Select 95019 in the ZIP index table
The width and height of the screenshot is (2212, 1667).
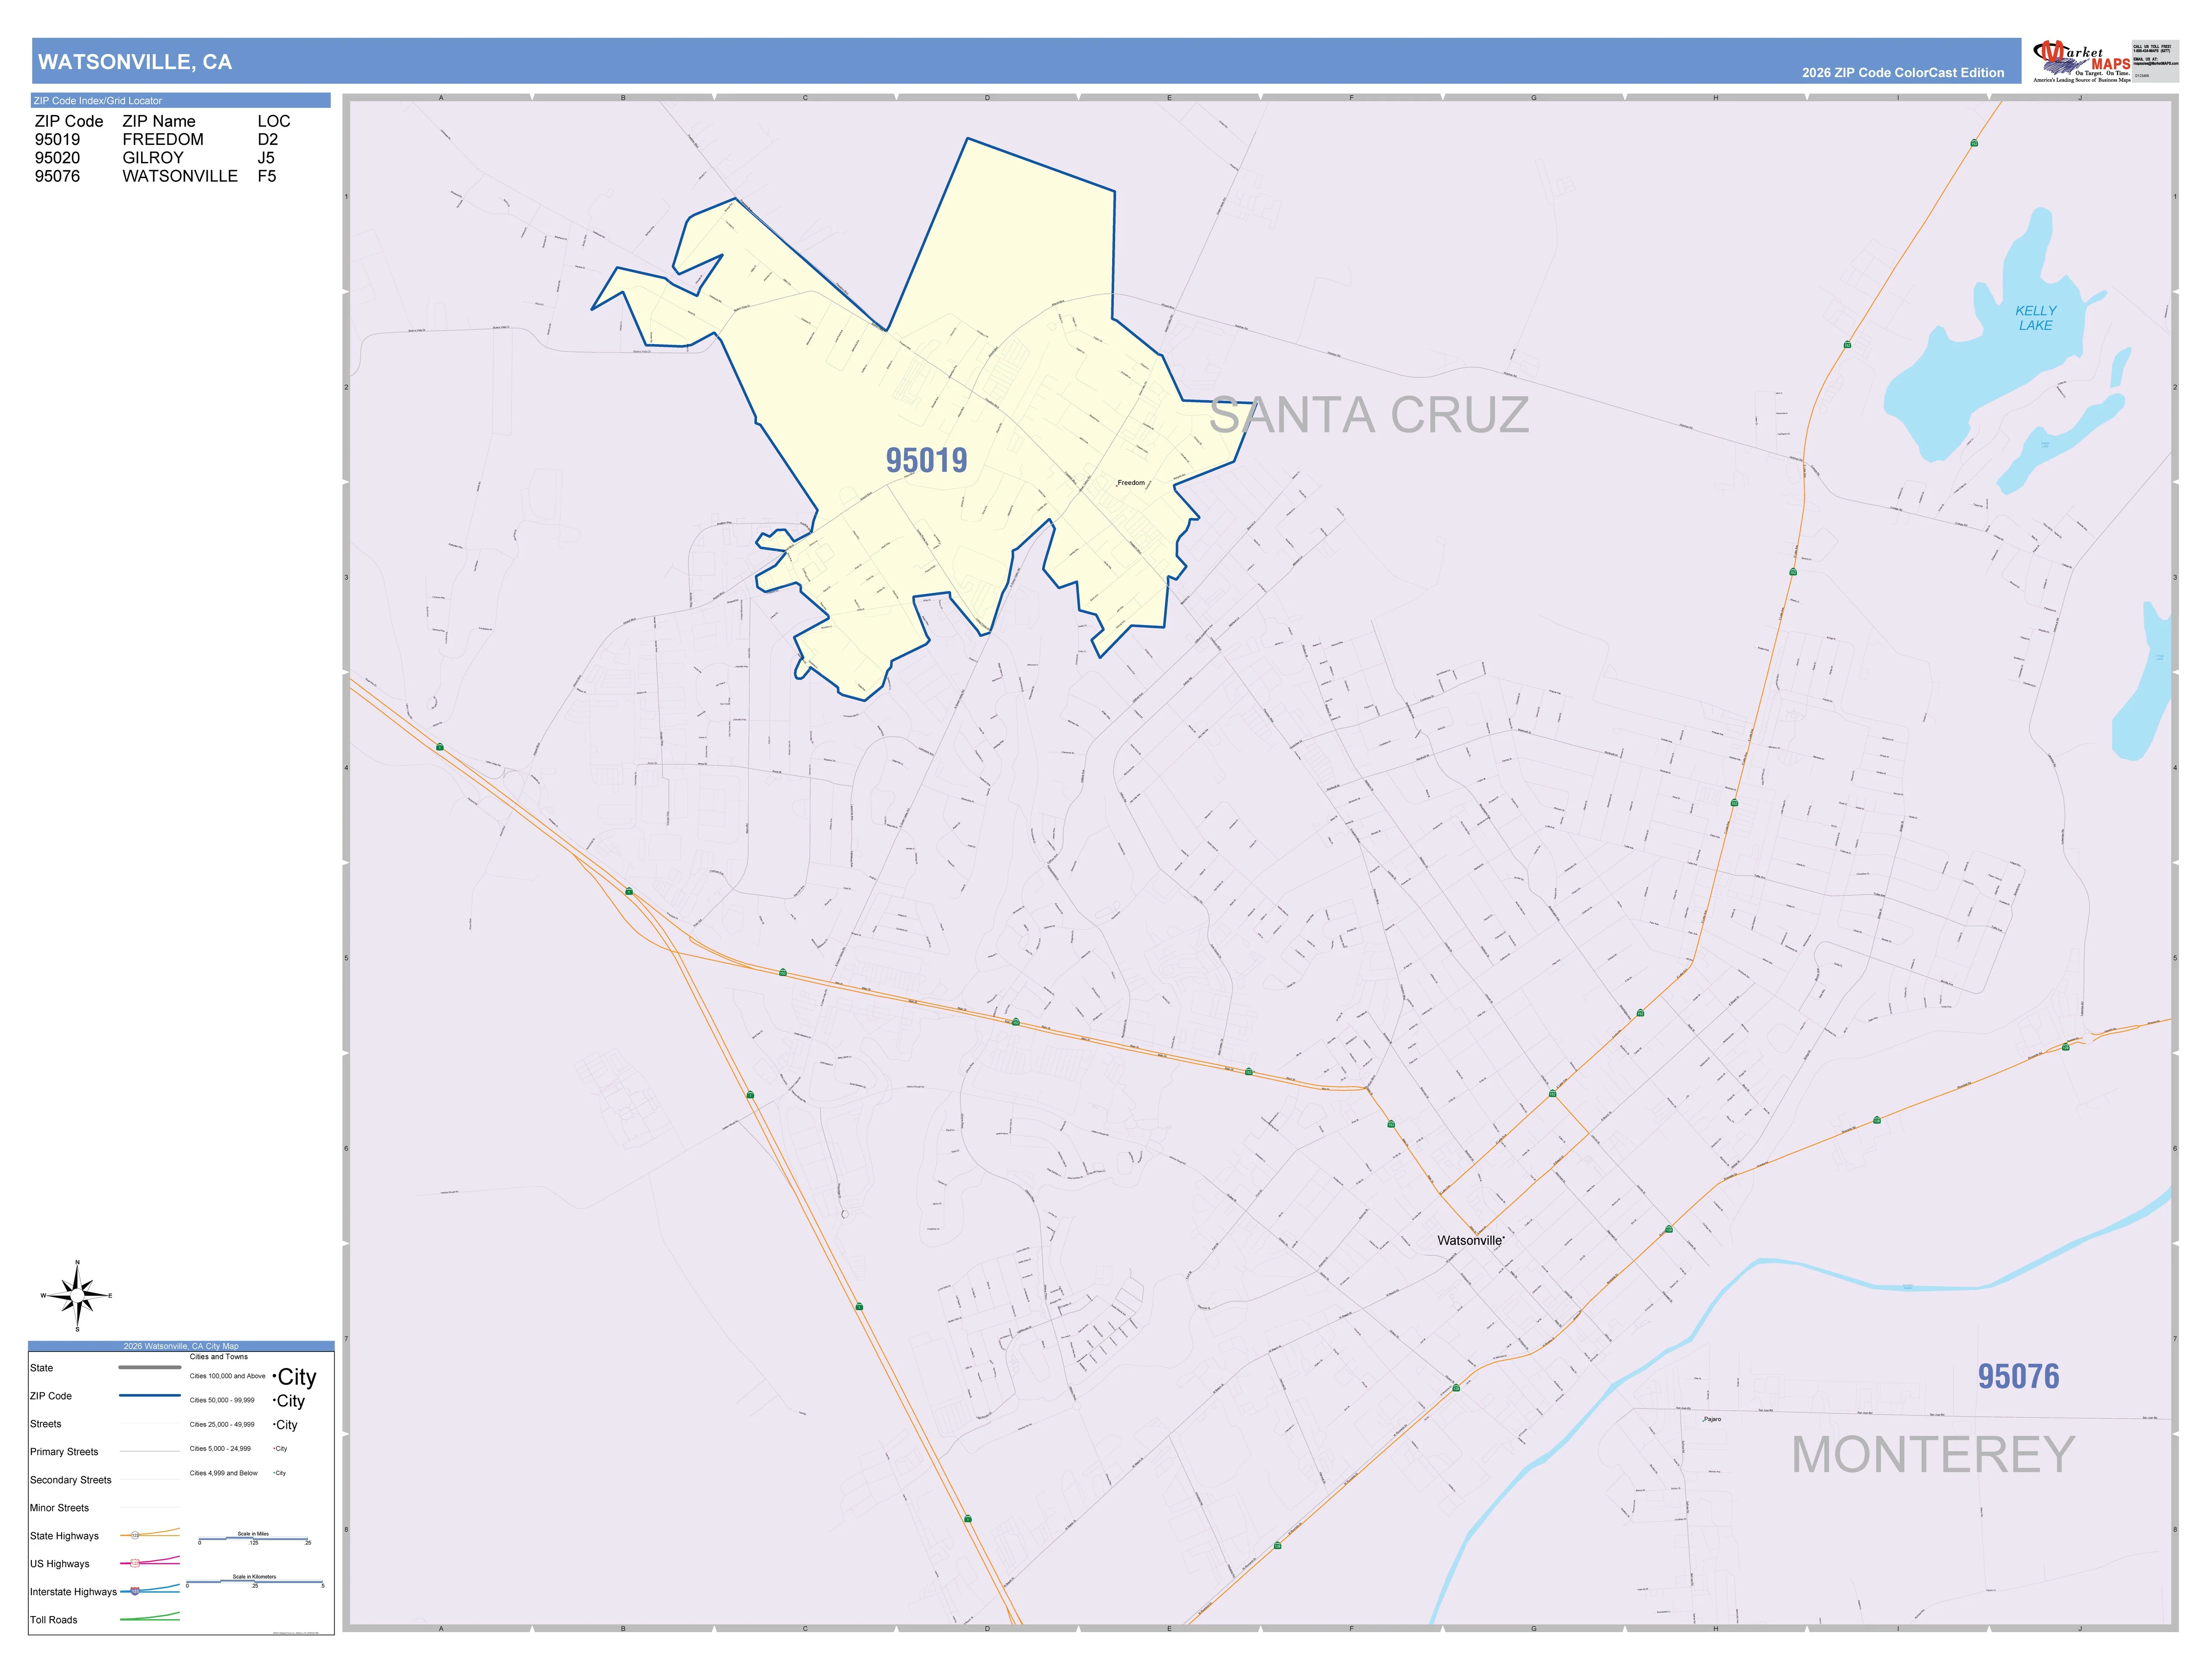click(x=57, y=140)
